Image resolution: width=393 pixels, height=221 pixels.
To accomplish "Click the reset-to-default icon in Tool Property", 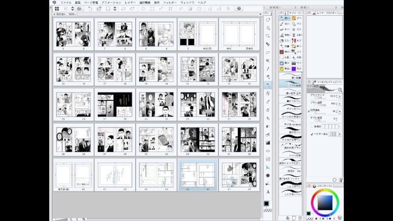I will (335, 180).
